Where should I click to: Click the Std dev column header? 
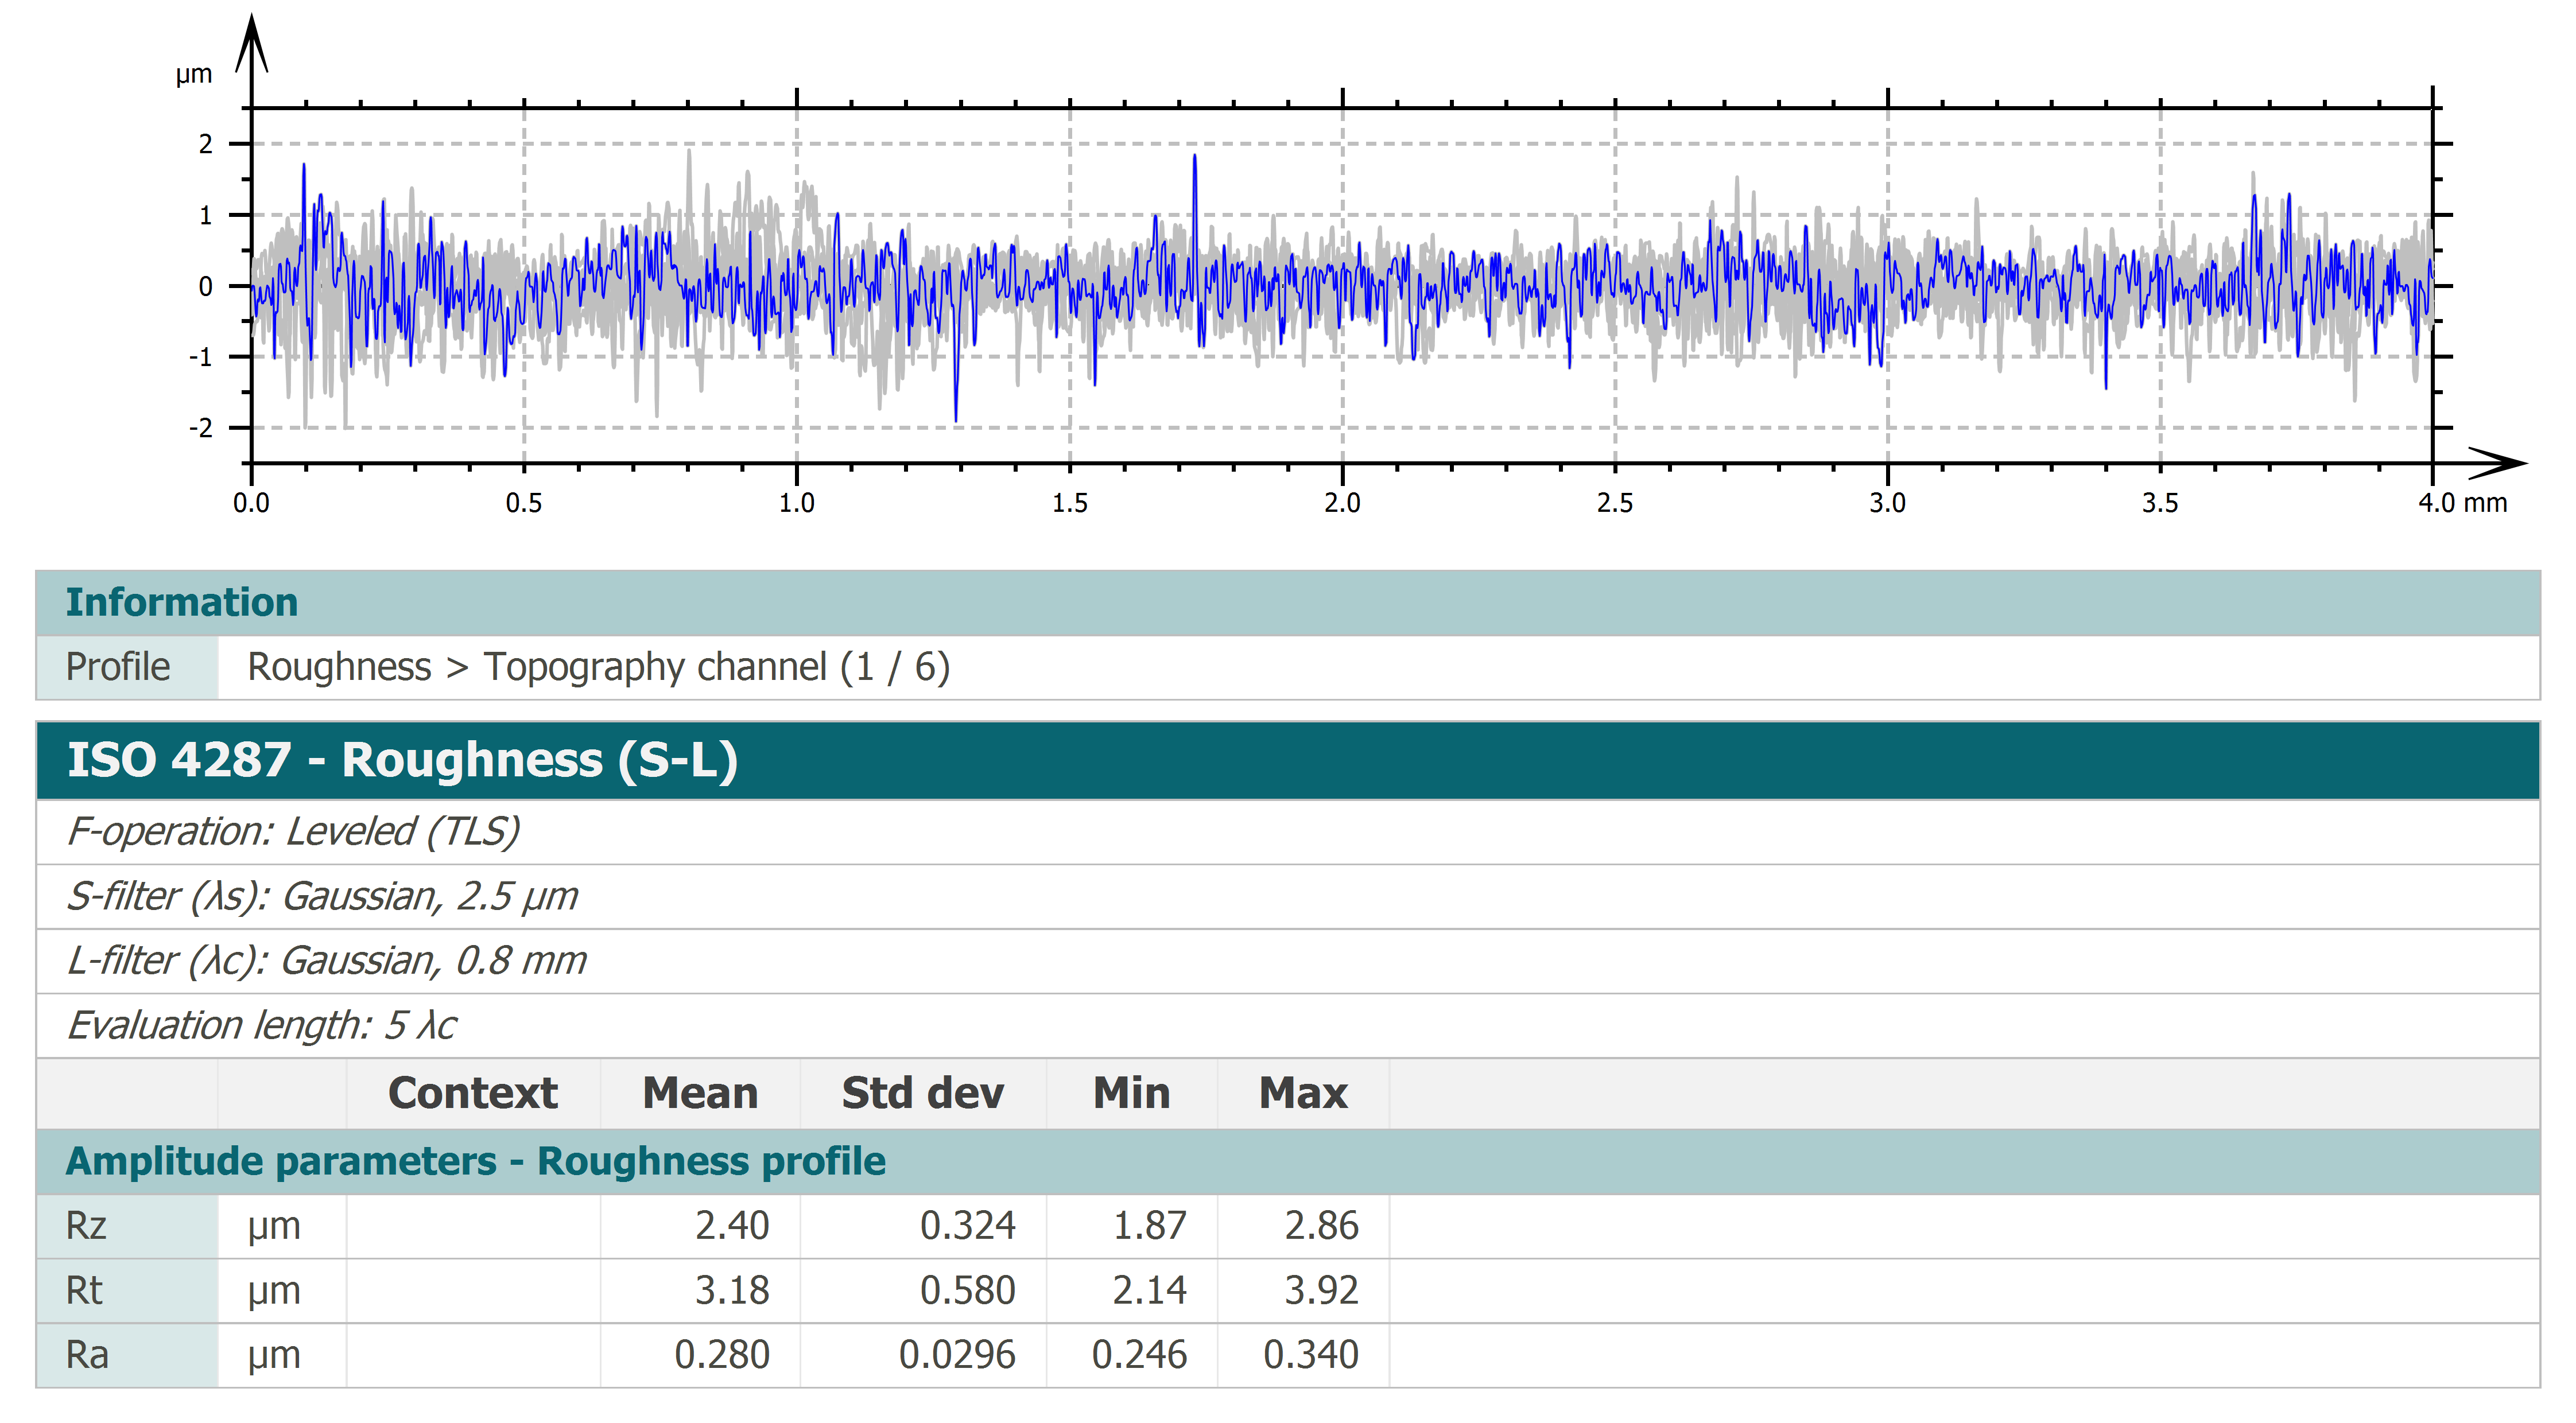(922, 1093)
